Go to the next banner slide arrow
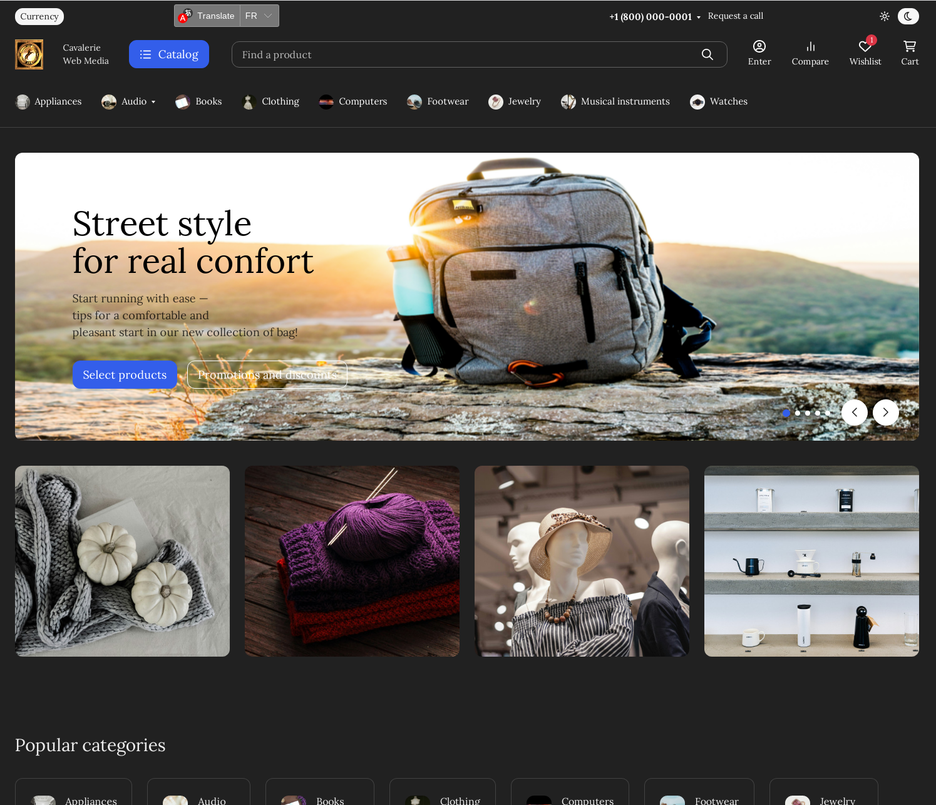 coord(886,413)
